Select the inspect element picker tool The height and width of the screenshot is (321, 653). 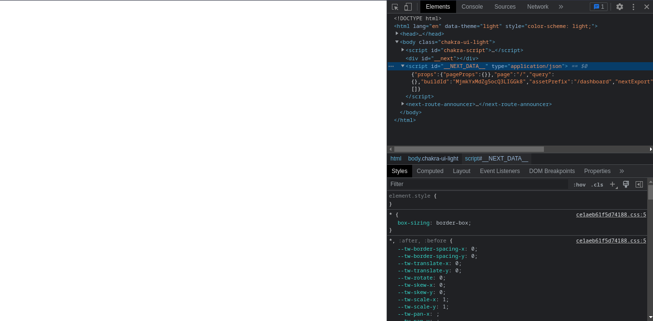(x=394, y=7)
